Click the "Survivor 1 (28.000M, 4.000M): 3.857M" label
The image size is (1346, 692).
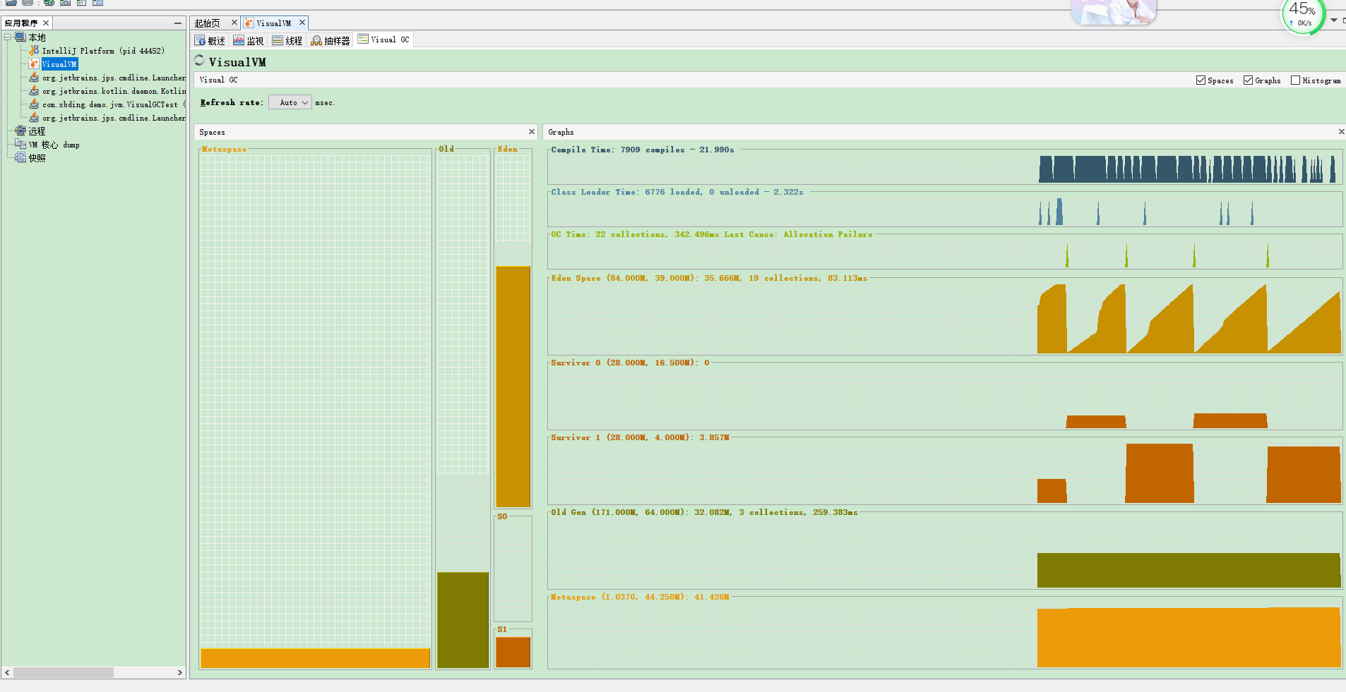[640, 437]
